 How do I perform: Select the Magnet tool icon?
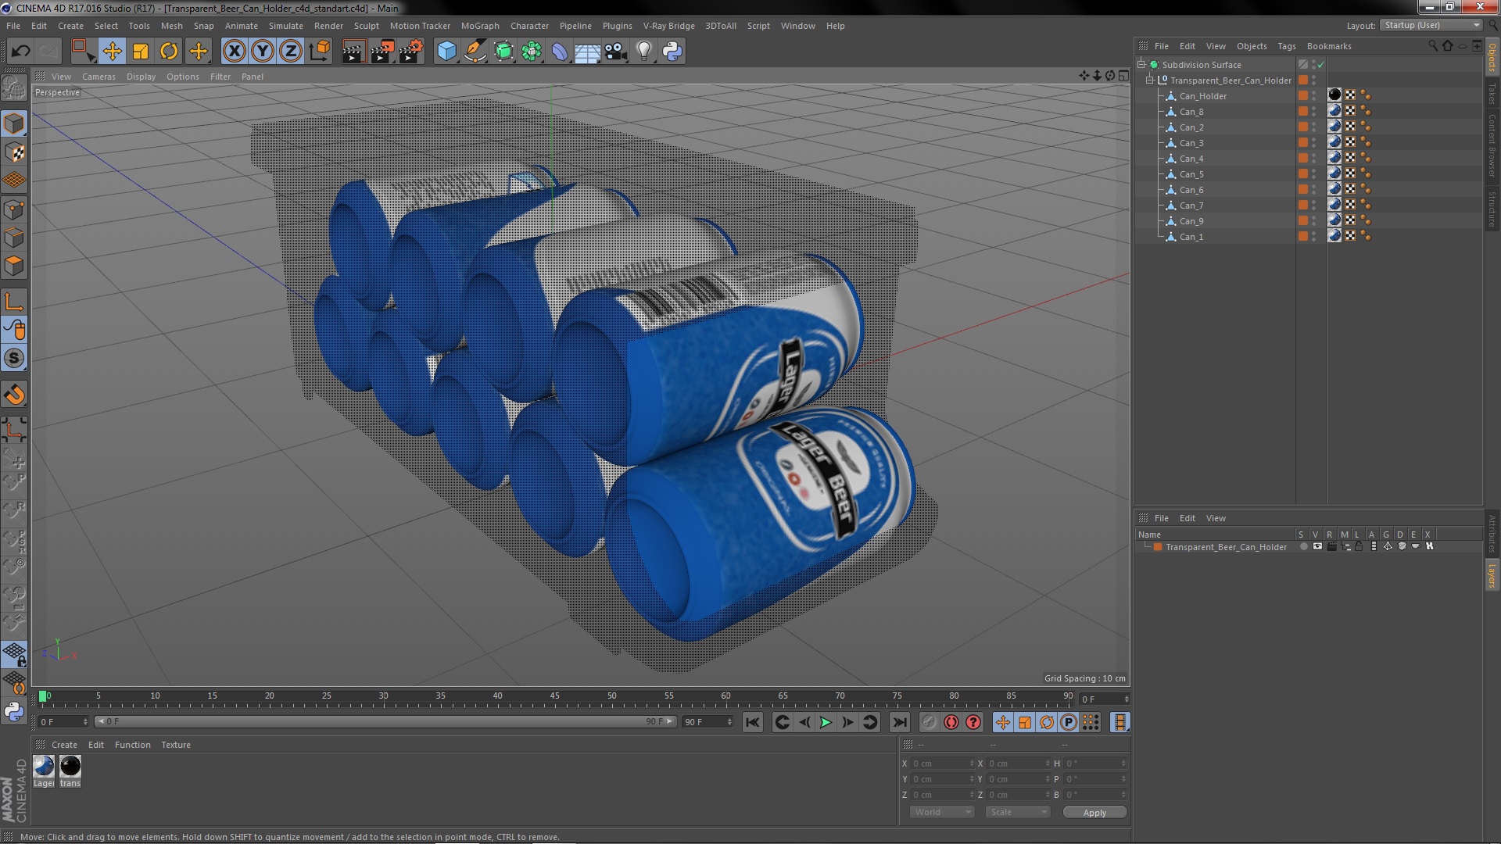14,395
